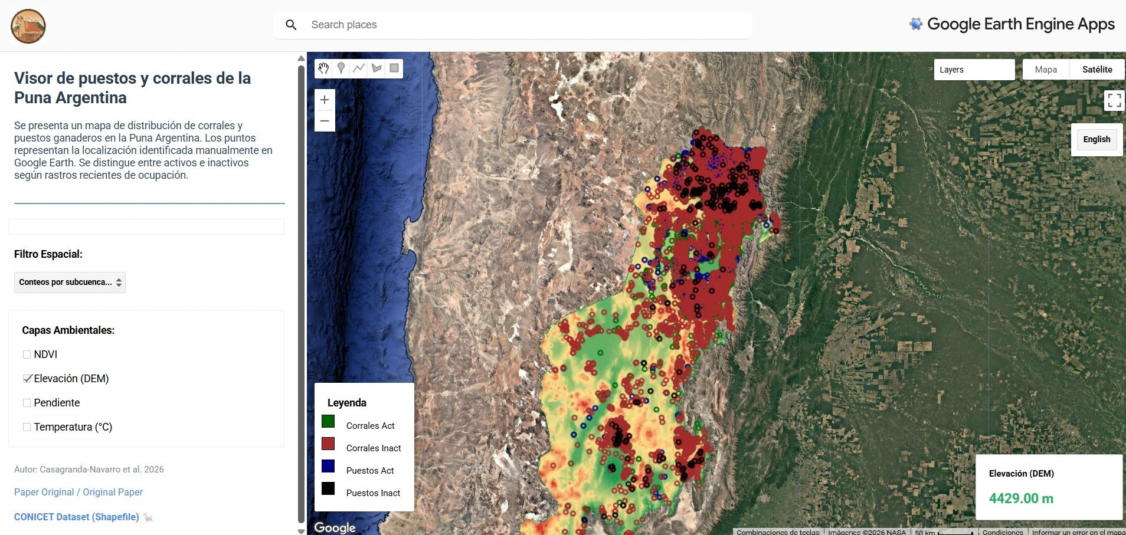
Task: Switch to the Mapa view
Action: (x=1046, y=70)
